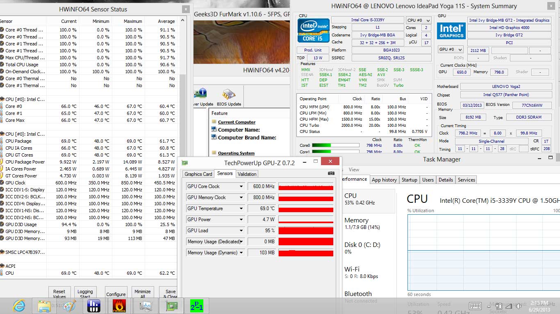Switch to FurMark taskbar icon
This screenshot has height=314, width=560.
click(x=119, y=306)
